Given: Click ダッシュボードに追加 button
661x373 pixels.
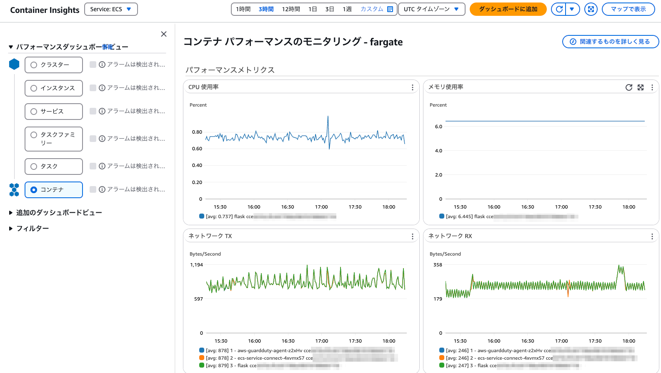Looking at the screenshot, I should tap(508, 9).
